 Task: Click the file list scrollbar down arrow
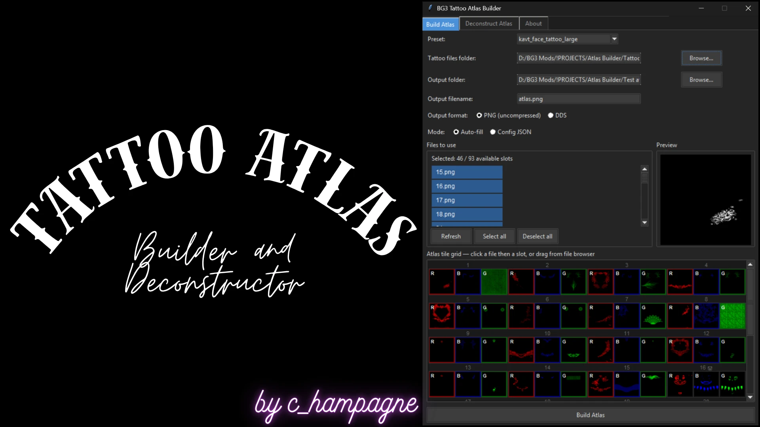pyautogui.click(x=644, y=223)
